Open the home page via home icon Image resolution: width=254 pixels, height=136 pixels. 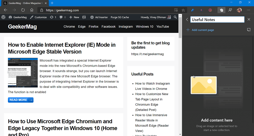pyautogui.click(x=32, y=10)
